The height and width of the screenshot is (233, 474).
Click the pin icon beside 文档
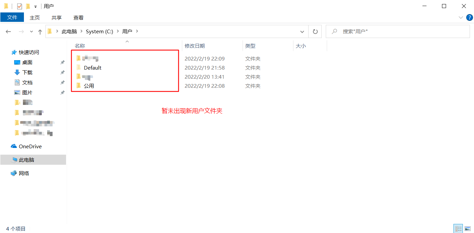pos(62,82)
